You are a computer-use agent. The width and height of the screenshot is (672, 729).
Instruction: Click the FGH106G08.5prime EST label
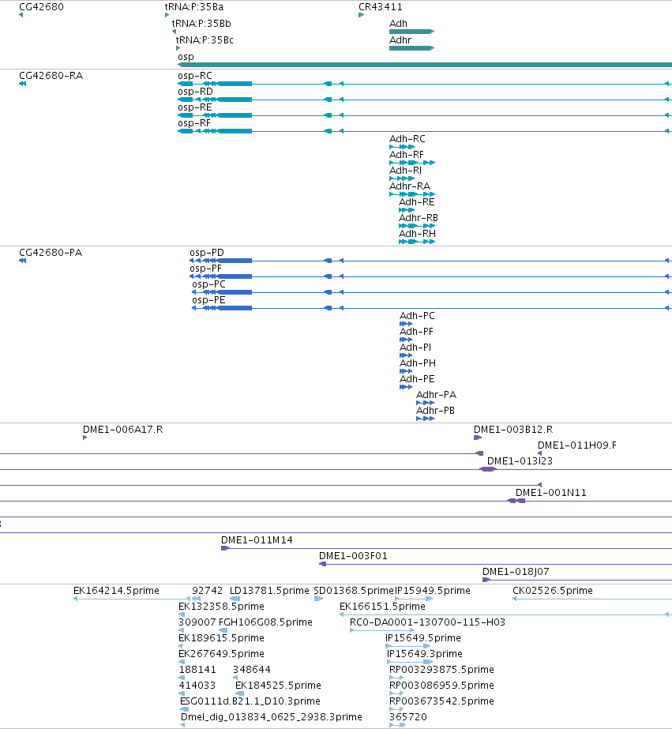(x=265, y=623)
